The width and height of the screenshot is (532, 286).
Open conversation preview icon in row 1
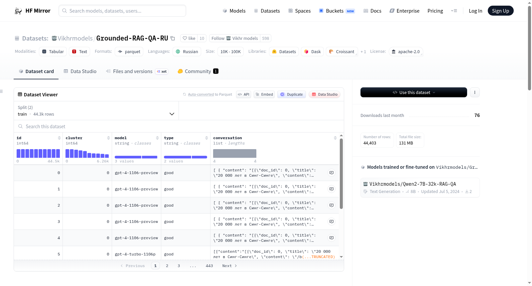[332, 189]
